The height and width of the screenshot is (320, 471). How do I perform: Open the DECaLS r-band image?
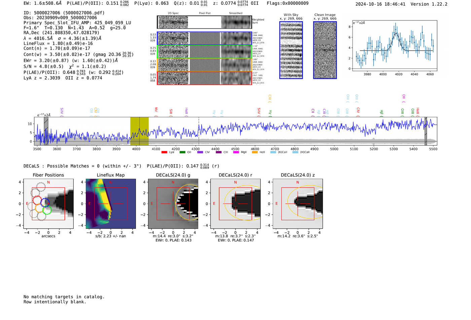point(235,204)
